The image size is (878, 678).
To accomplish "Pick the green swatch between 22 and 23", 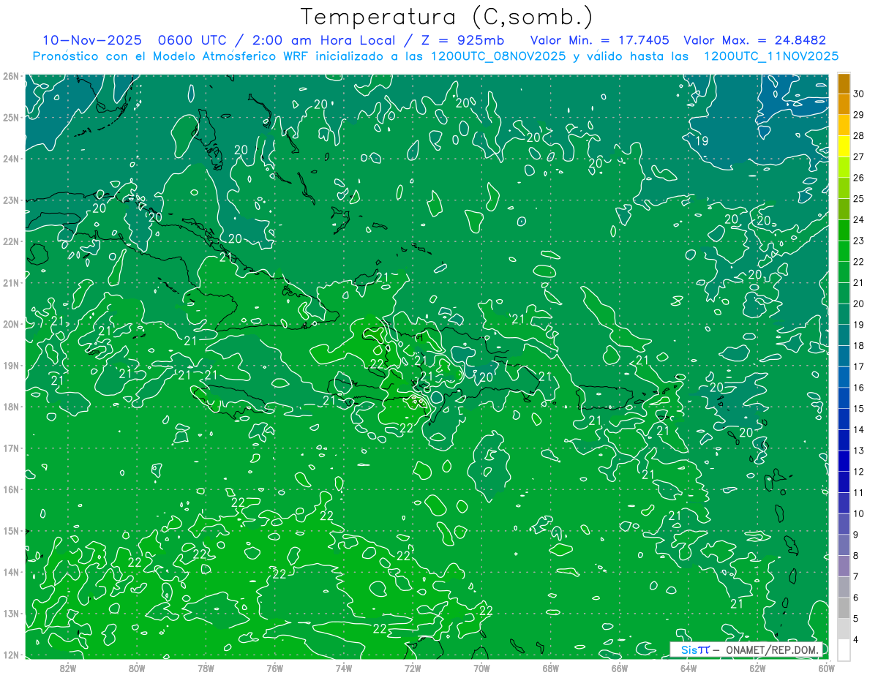I will click(x=844, y=251).
